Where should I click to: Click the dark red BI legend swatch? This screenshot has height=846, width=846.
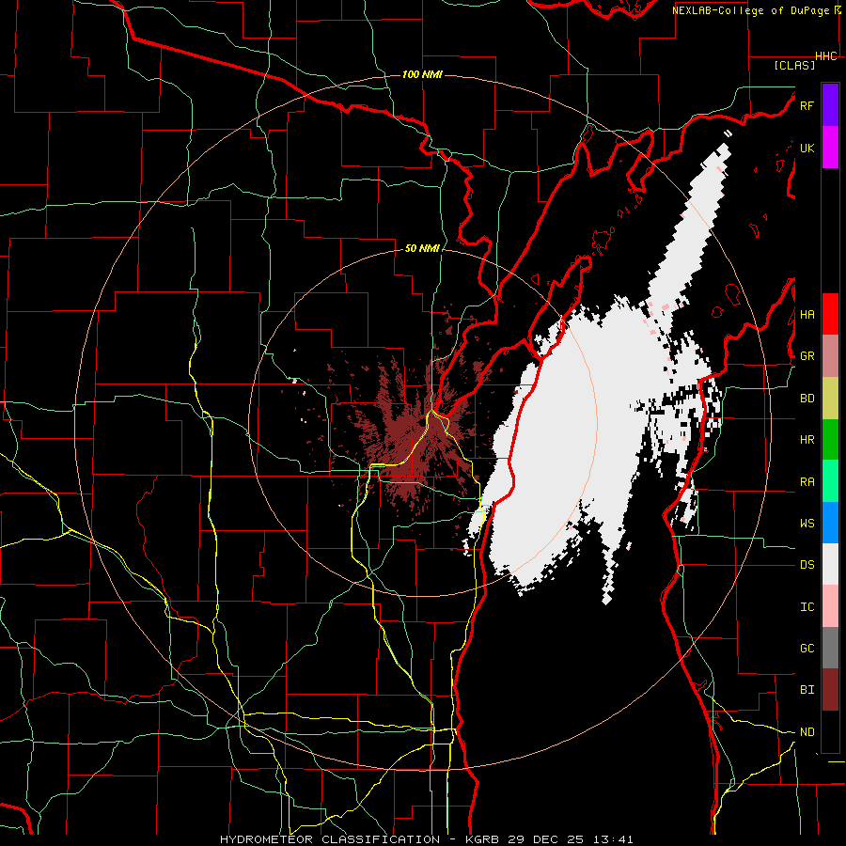830,690
